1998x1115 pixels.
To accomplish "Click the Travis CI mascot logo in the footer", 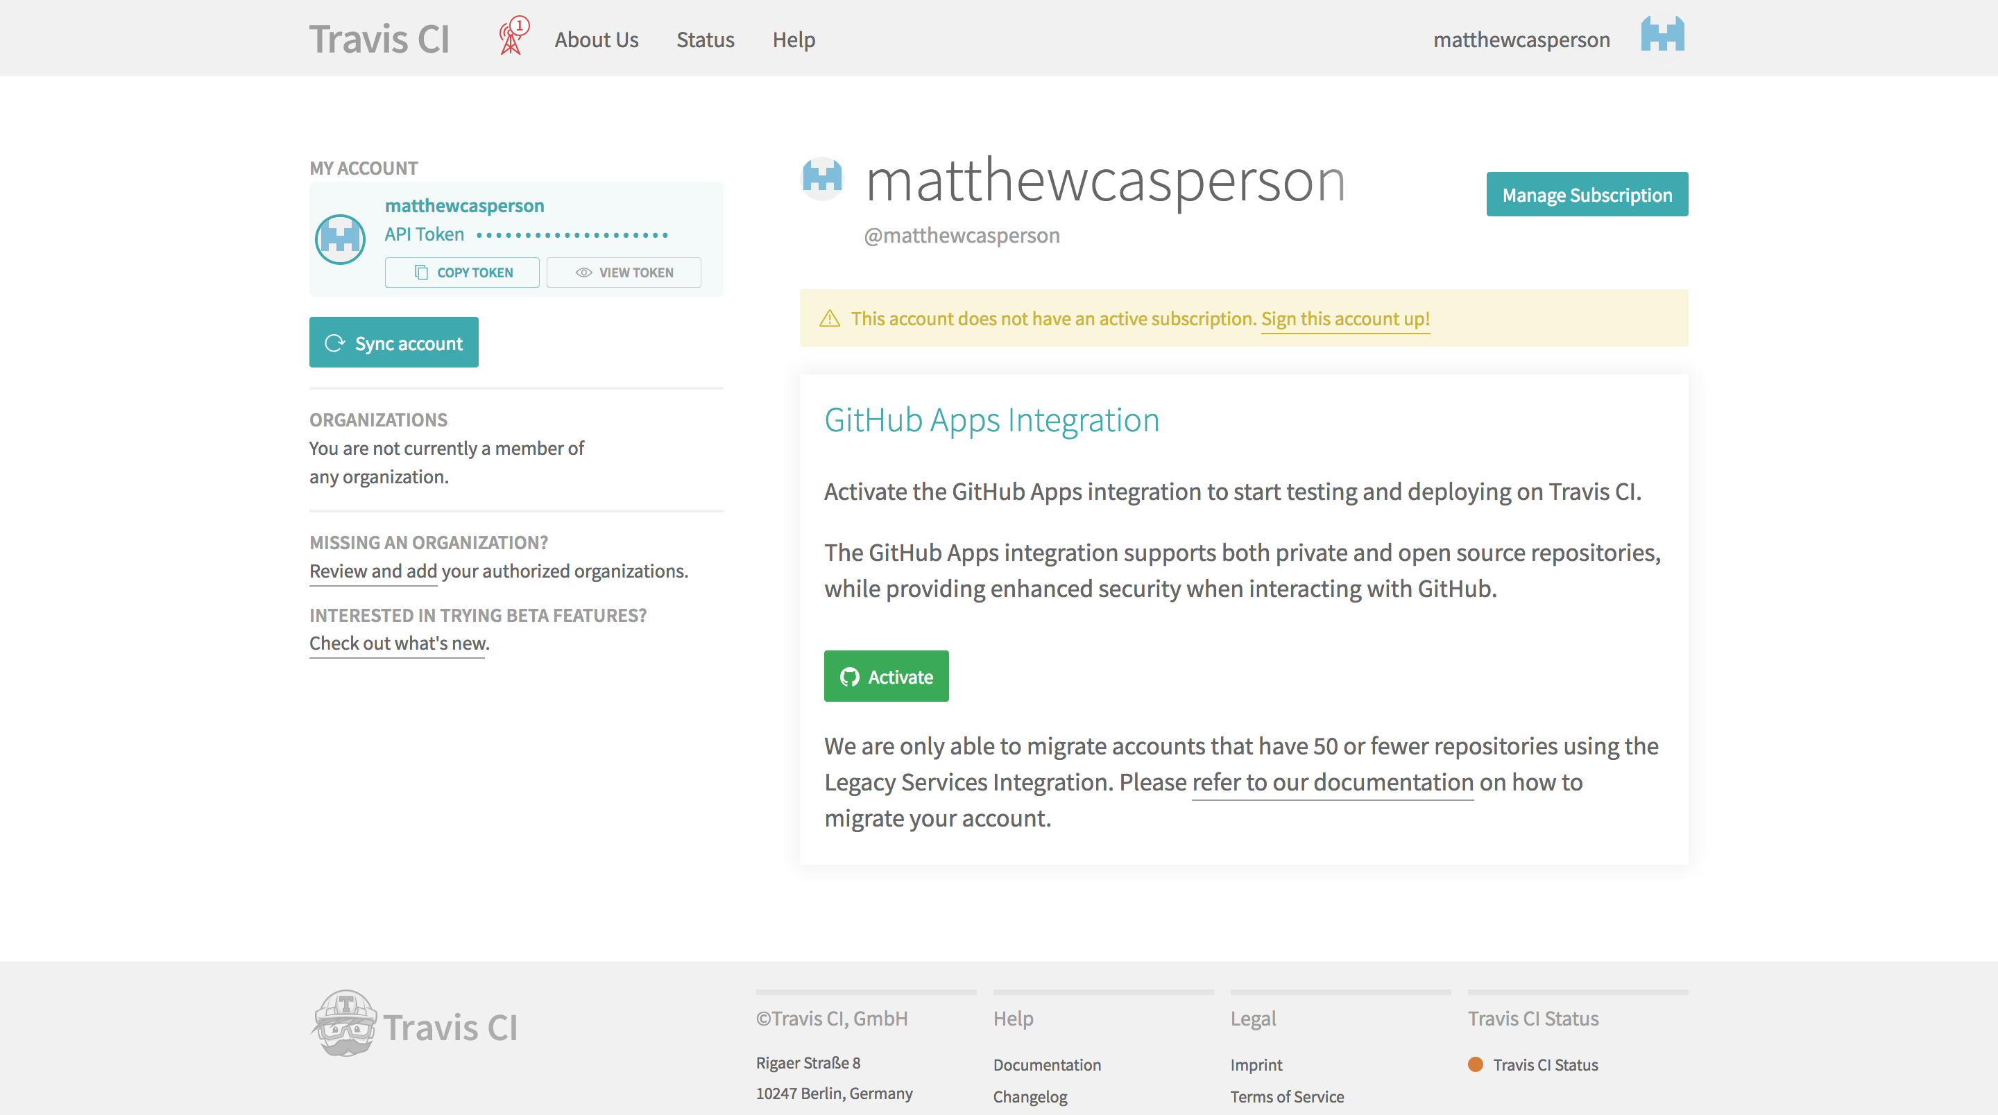I will tap(344, 1023).
